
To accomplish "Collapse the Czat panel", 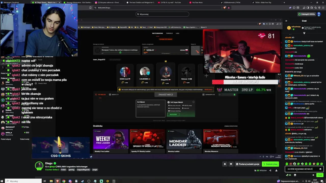I will point(286,21).
